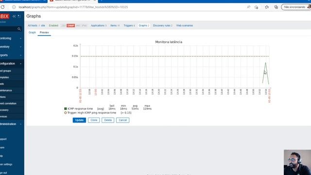Open Templates in sidebar
This screenshot has height=175, width=311.
click(x=4, y=77)
